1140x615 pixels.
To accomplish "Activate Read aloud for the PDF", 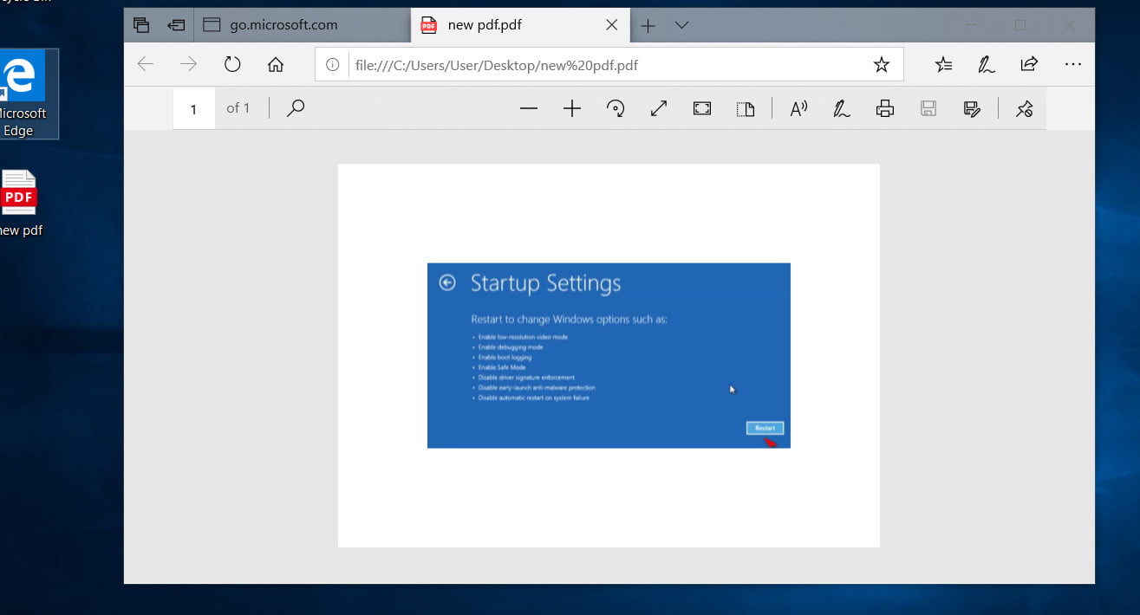I will tap(797, 108).
